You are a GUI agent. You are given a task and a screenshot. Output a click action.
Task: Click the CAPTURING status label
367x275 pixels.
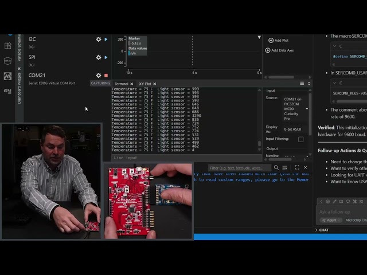pyautogui.click(x=100, y=83)
